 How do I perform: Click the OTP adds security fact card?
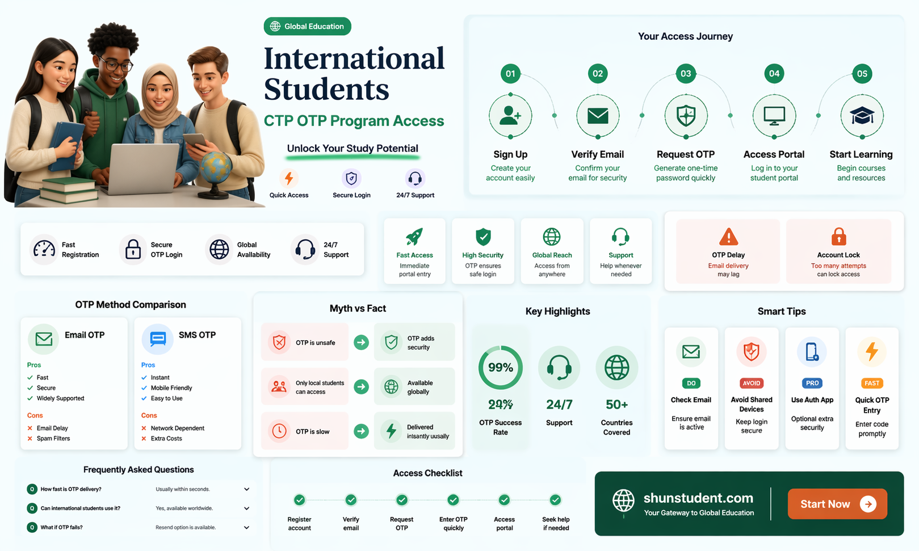[414, 342]
